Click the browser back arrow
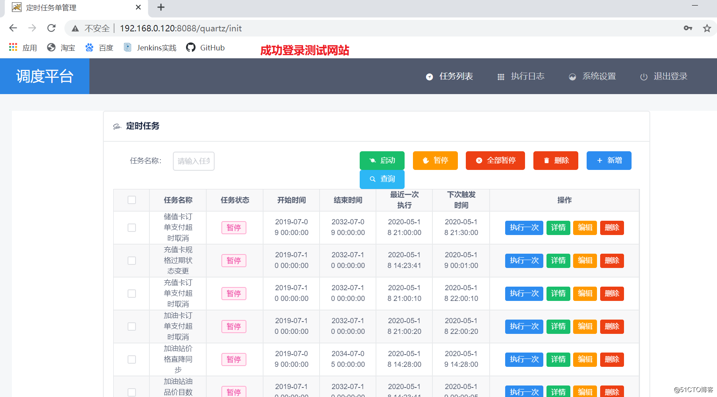The height and width of the screenshot is (397, 717). coord(13,28)
